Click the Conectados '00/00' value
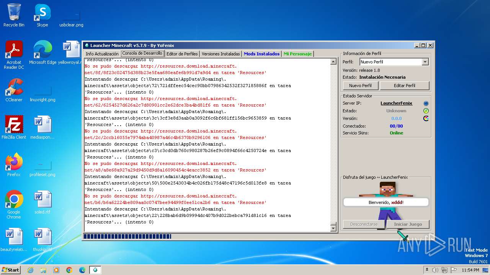The height and width of the screenshot is (275, 490). pos(396,126)
